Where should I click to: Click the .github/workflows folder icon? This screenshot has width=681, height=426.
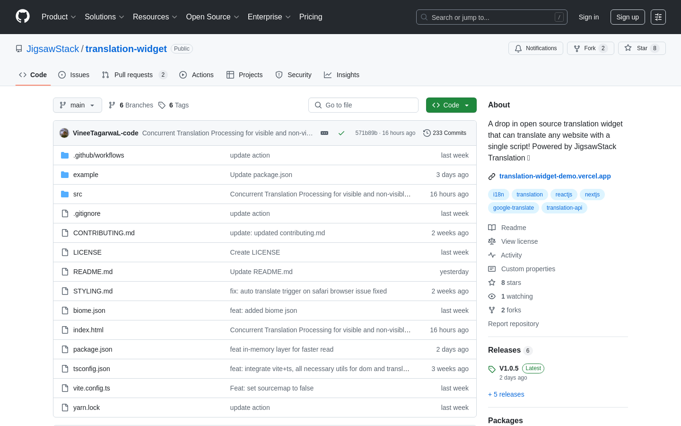(x=65, y=155)
